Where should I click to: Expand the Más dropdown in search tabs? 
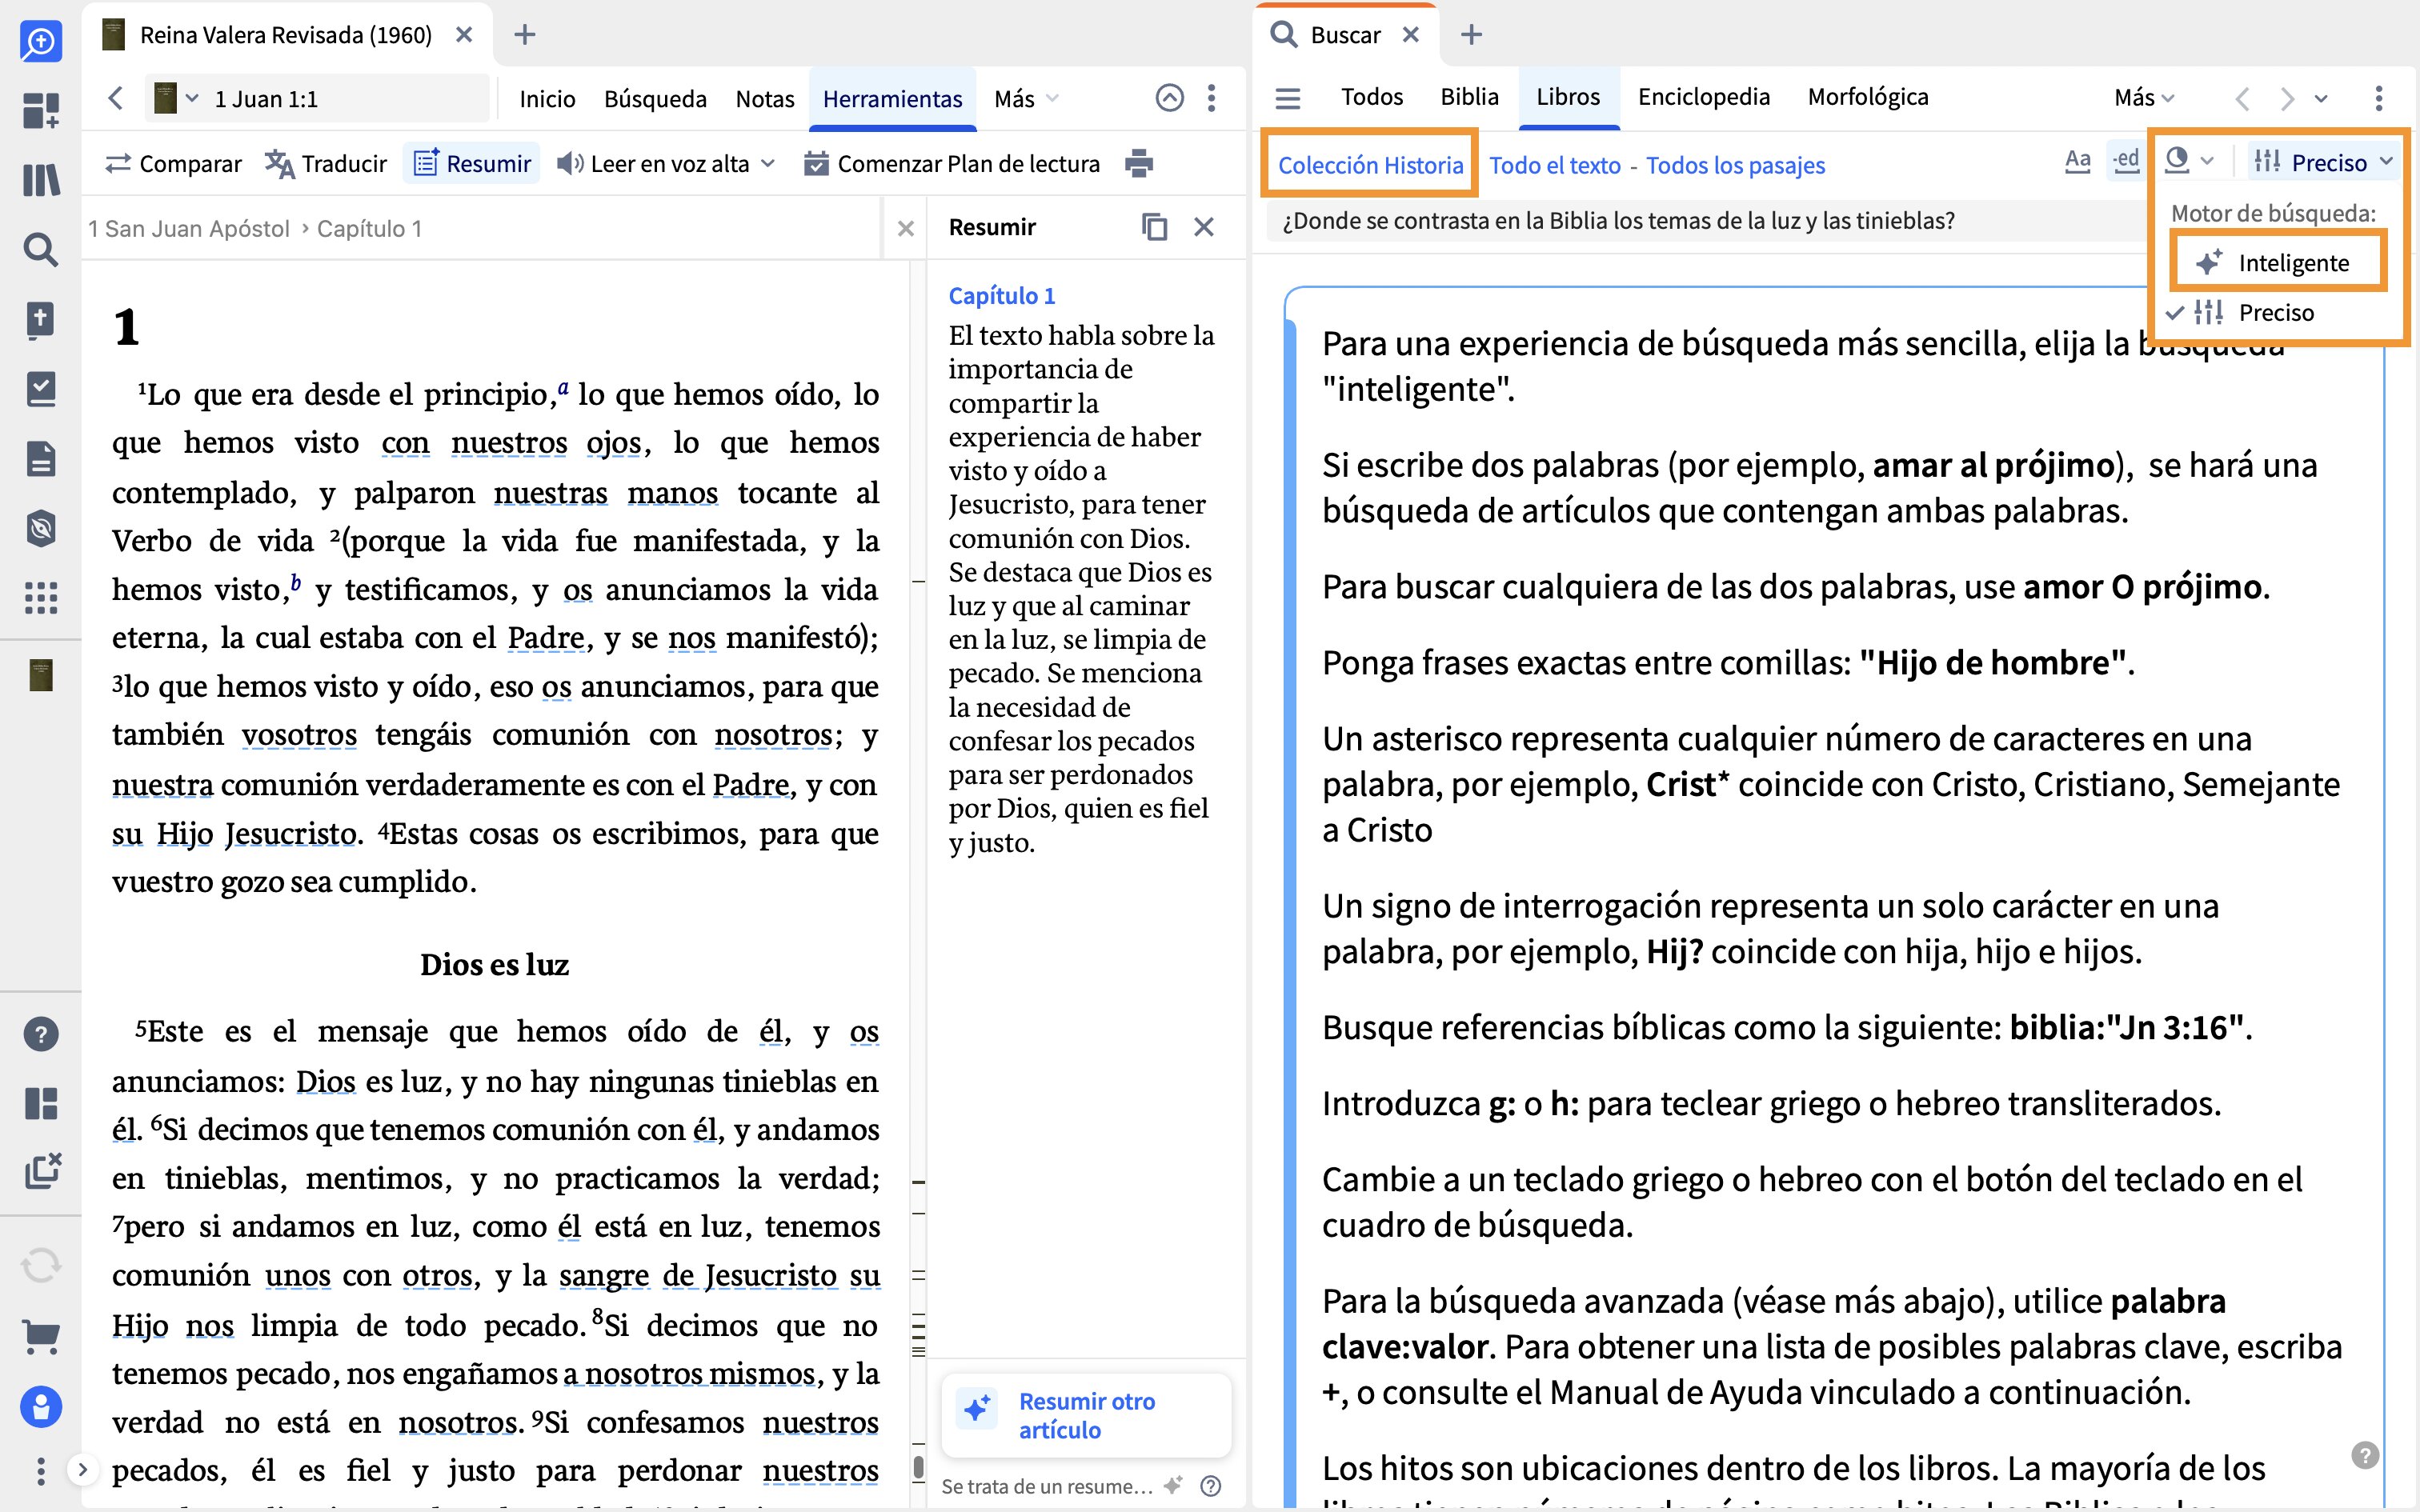(2145, 97)
